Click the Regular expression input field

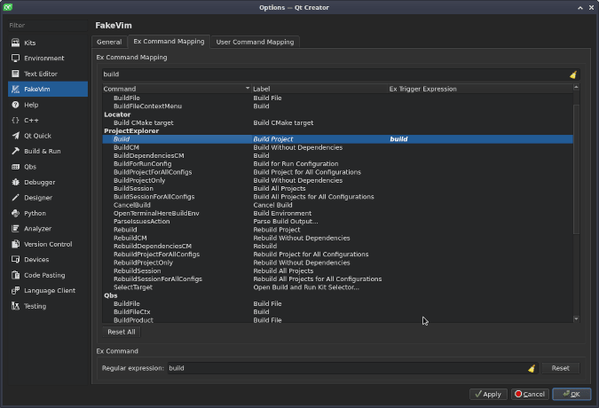pos(344,368)
